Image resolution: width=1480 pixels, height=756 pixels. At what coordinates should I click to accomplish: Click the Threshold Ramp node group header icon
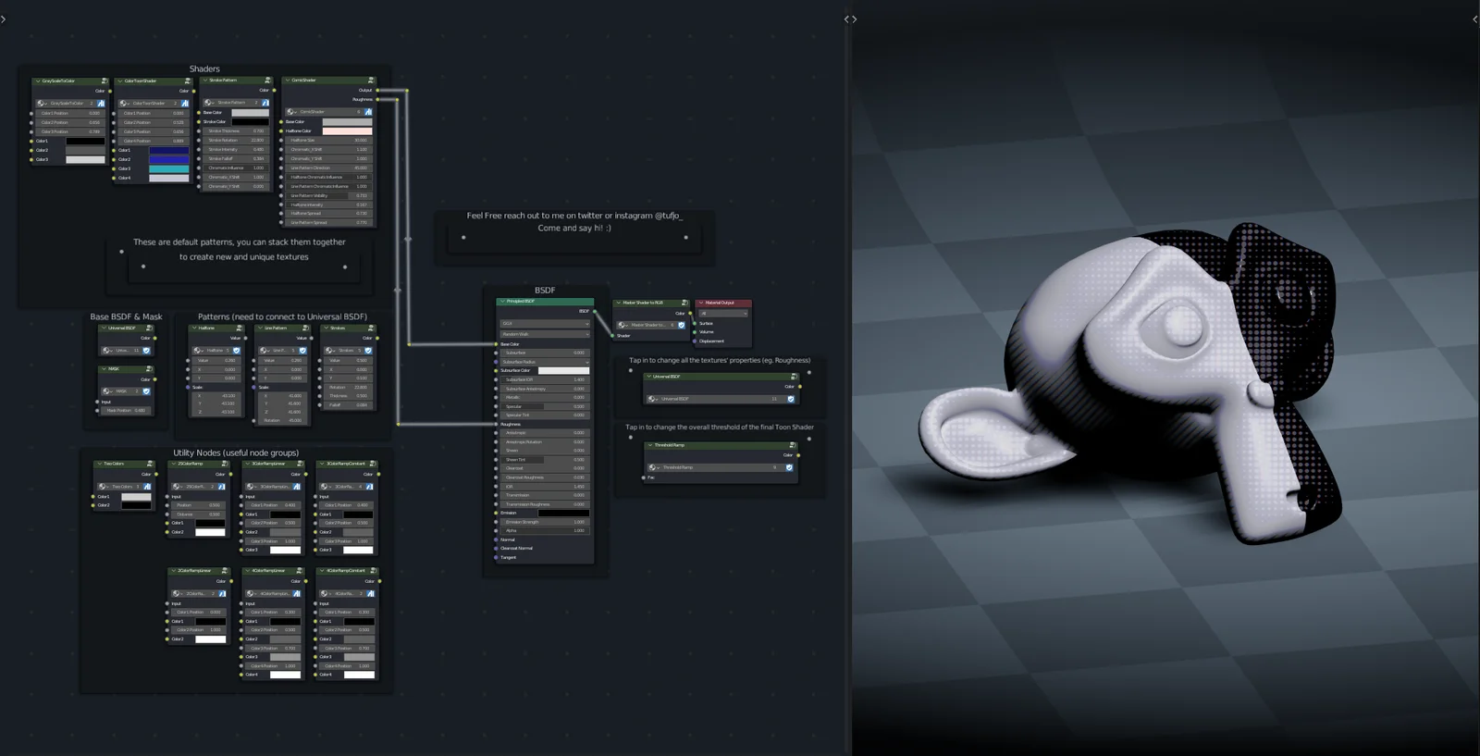[793, 445]
